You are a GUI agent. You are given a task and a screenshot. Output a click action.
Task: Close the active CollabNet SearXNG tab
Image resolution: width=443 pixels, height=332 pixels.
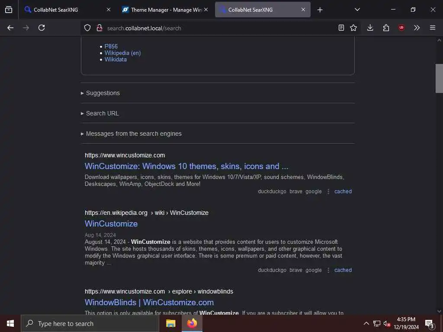click(303, 10)
